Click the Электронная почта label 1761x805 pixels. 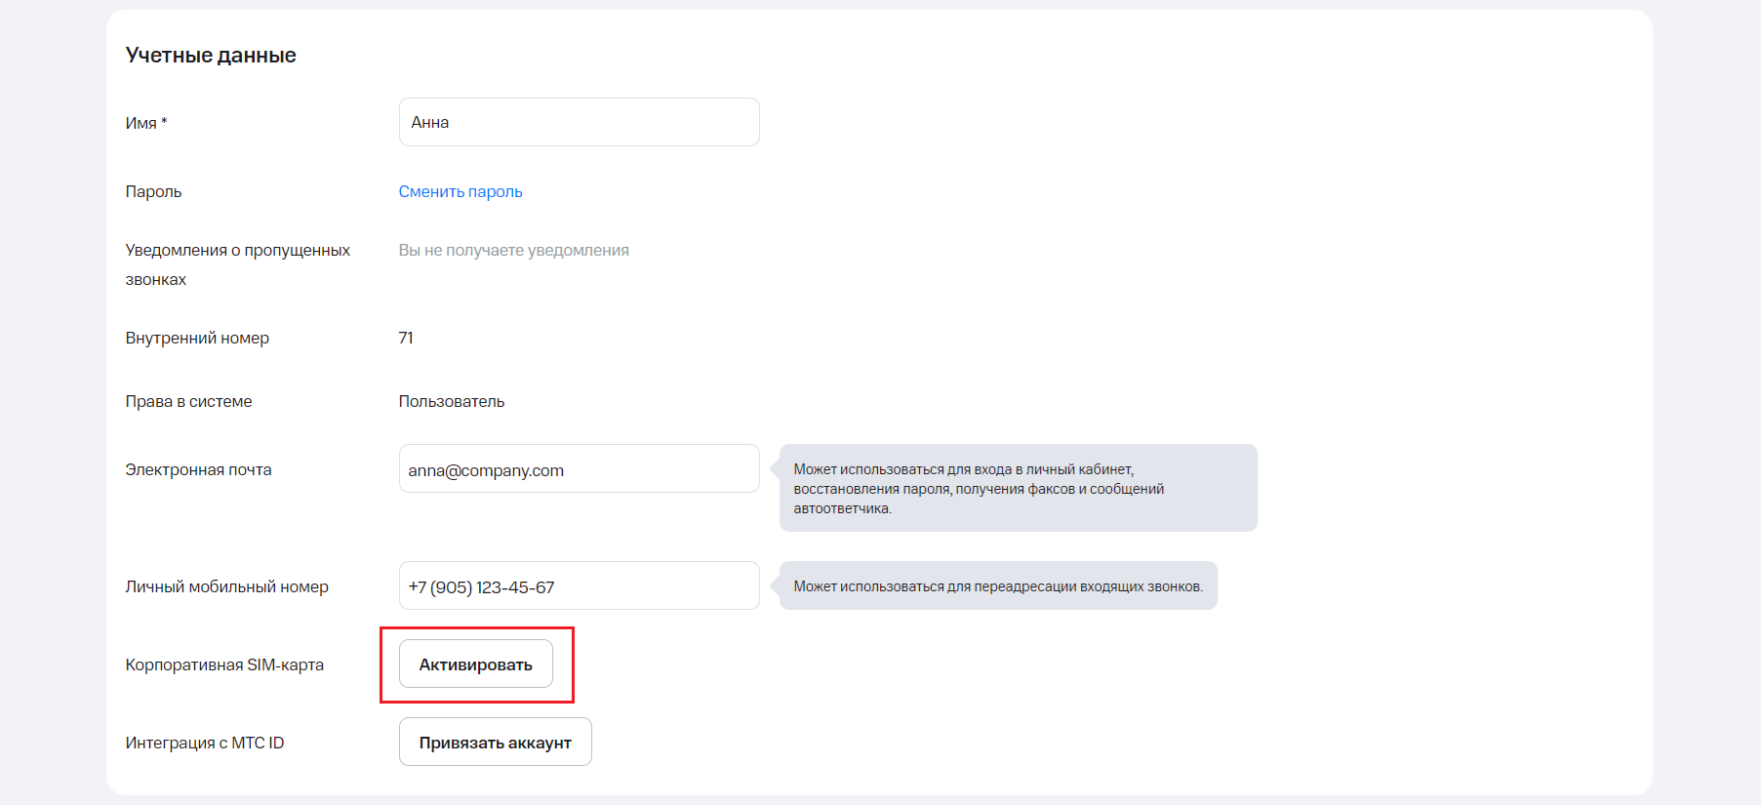click(x=198, y=469)
